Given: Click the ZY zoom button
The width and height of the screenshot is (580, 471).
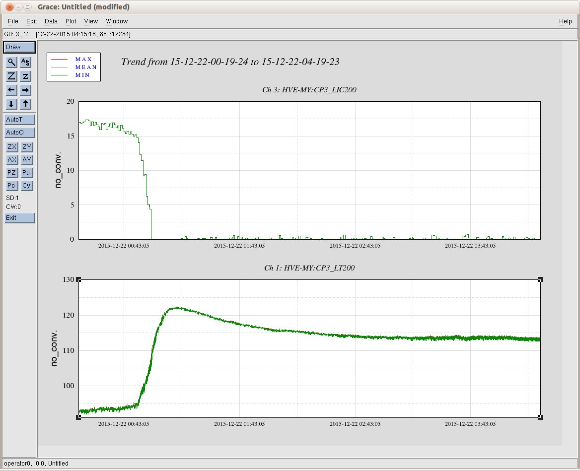Looking at the screenshot, I should tap(27, 147).
